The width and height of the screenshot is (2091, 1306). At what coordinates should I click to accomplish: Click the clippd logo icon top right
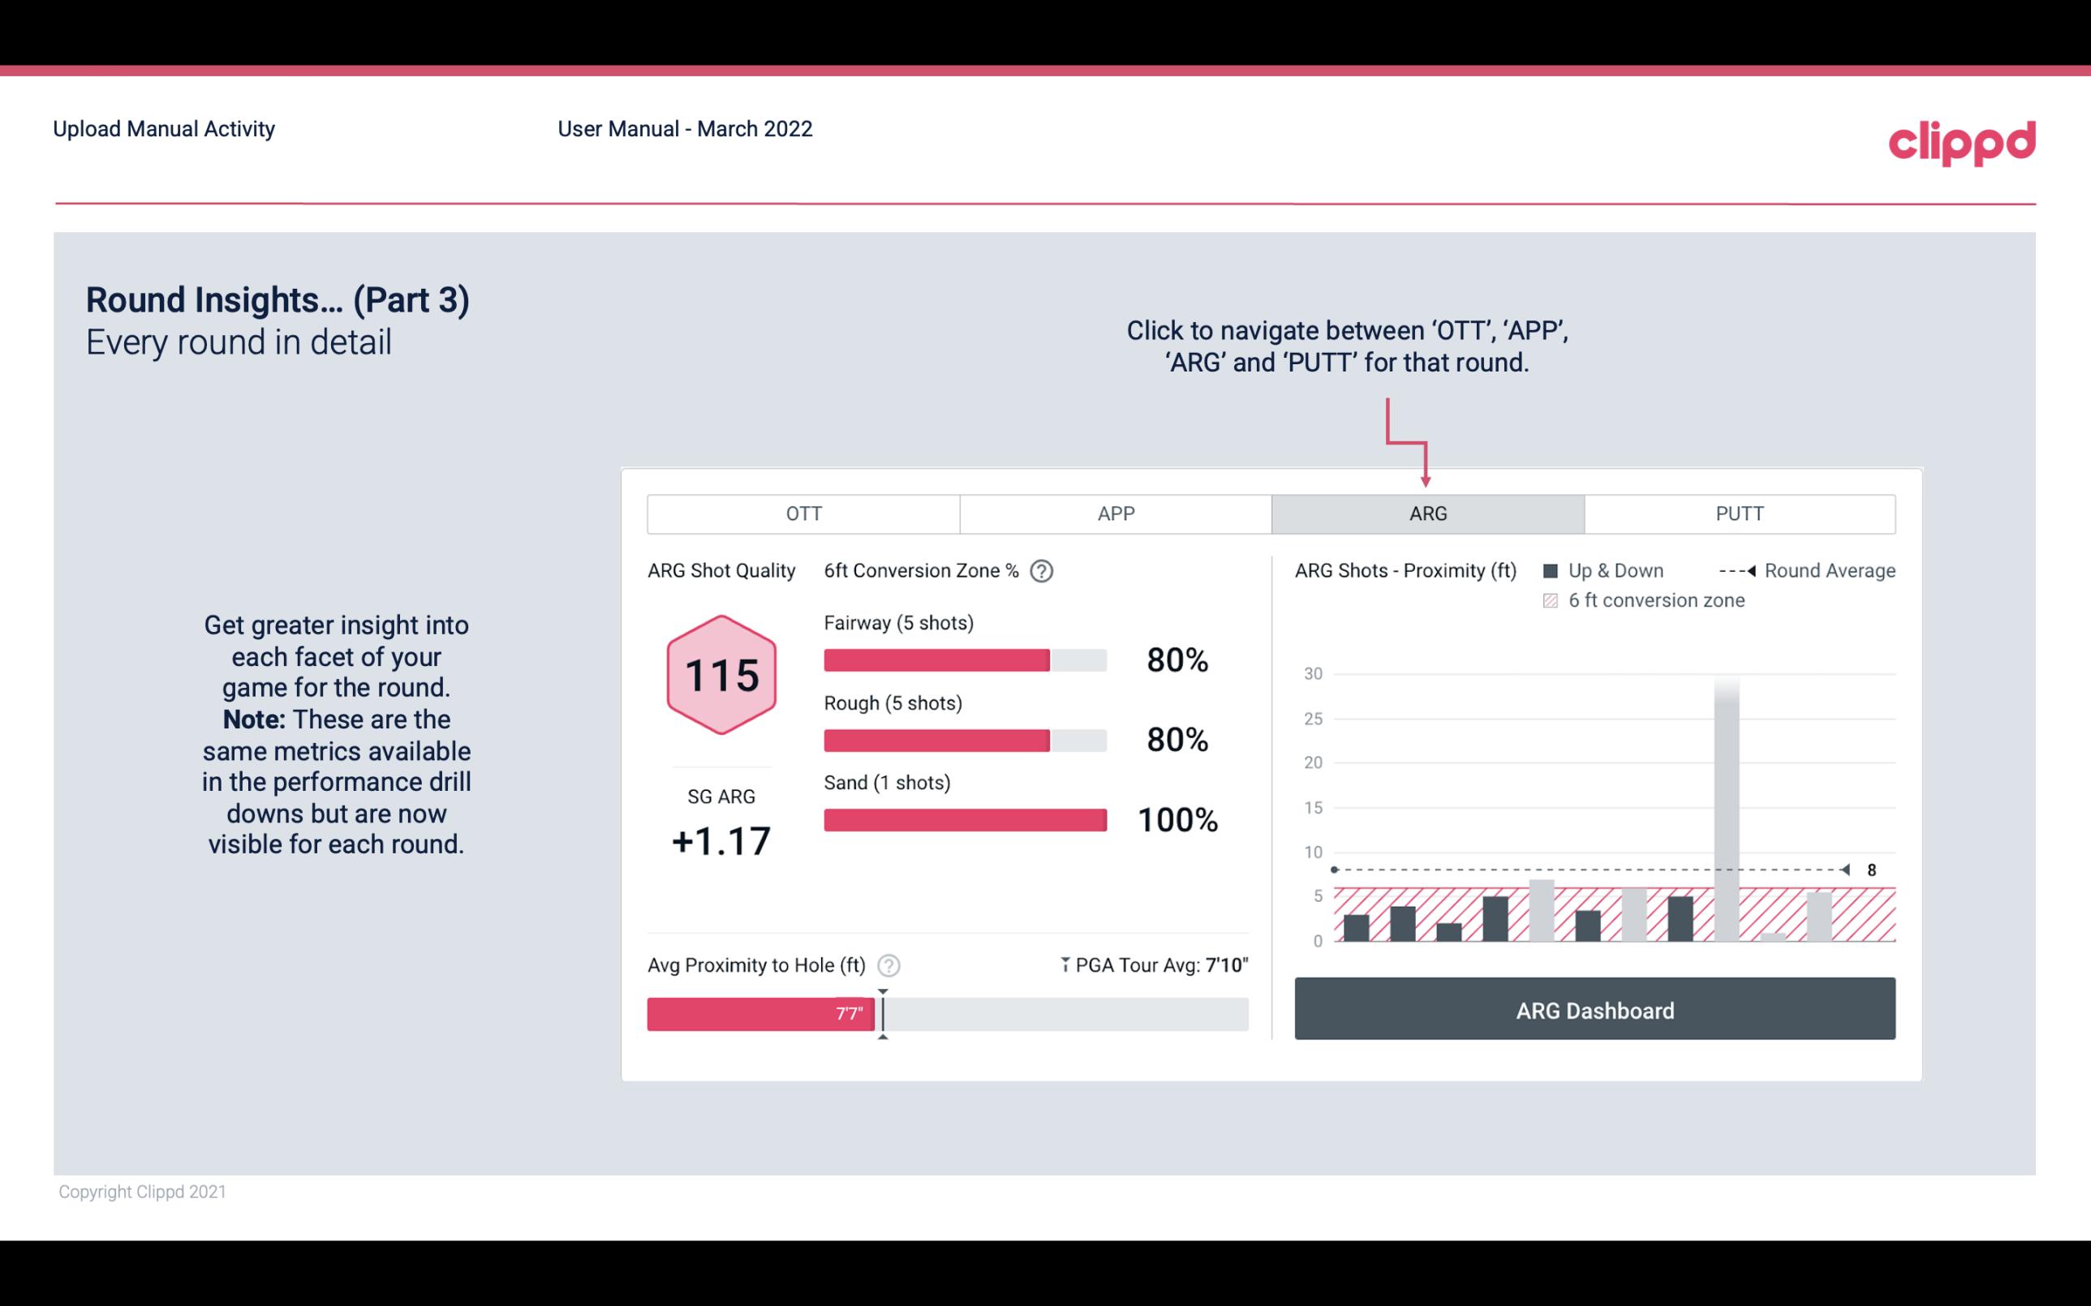1963,141
